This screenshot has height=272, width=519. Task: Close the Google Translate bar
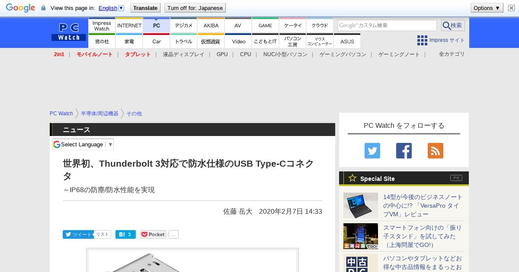click(511, 8)
